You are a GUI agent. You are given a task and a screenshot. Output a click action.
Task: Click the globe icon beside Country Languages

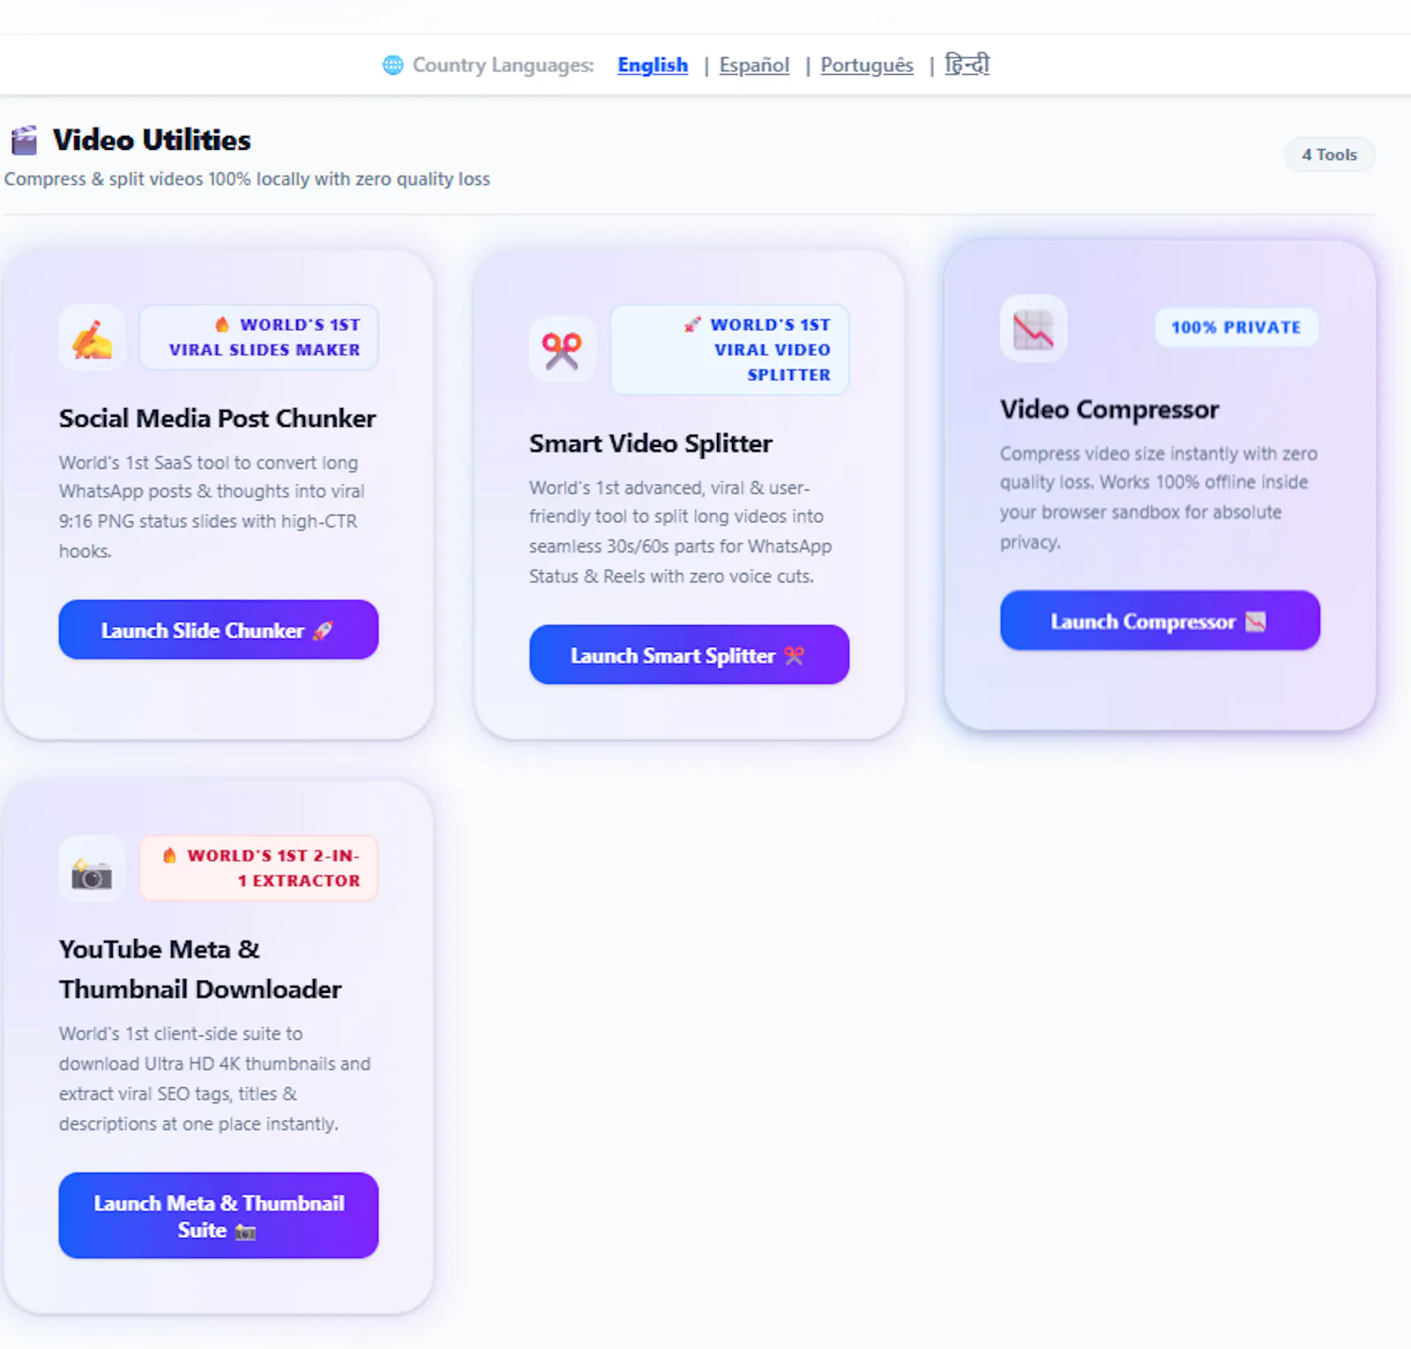[392, 65]
